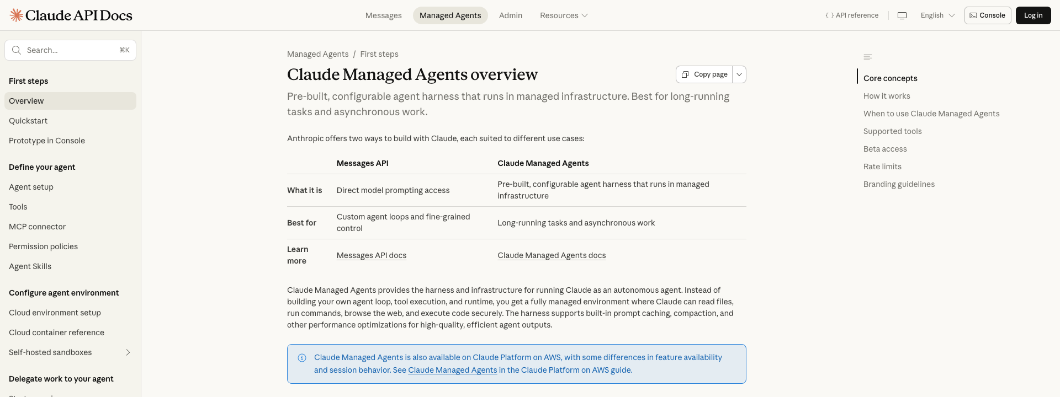Screen dimensions: 1060x397
Task: Click 'Delegate work to your agent' heading
Action: [x=61, y=379]
